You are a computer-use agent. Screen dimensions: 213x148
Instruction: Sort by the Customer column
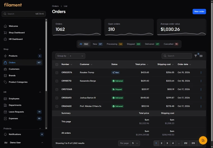86,64
